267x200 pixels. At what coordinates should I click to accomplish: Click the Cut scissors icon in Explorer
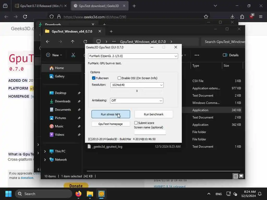pos(73,55)
